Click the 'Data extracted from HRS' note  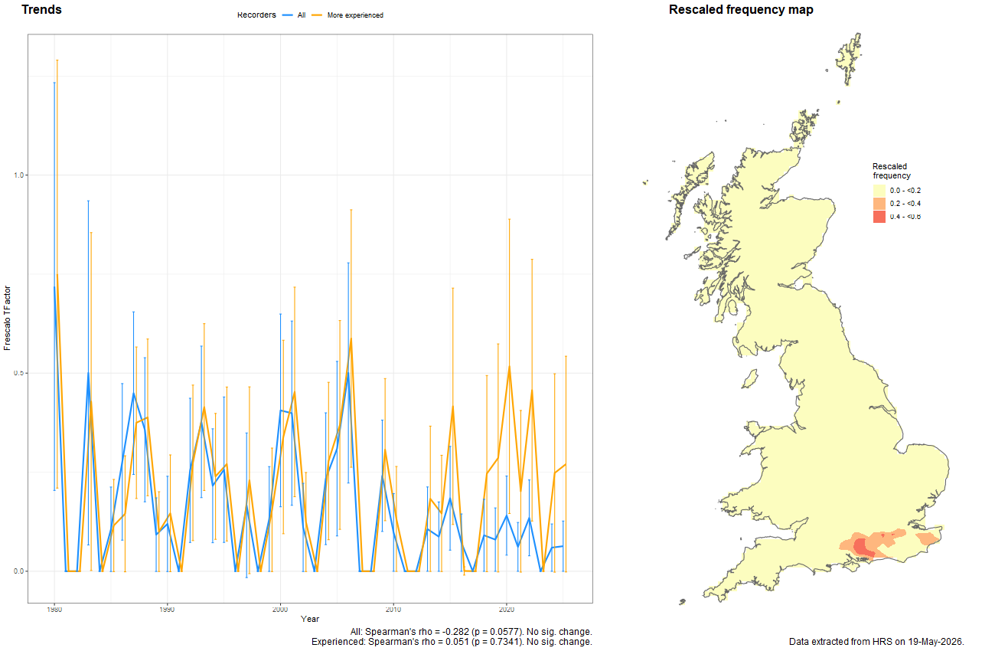point(876,642)
